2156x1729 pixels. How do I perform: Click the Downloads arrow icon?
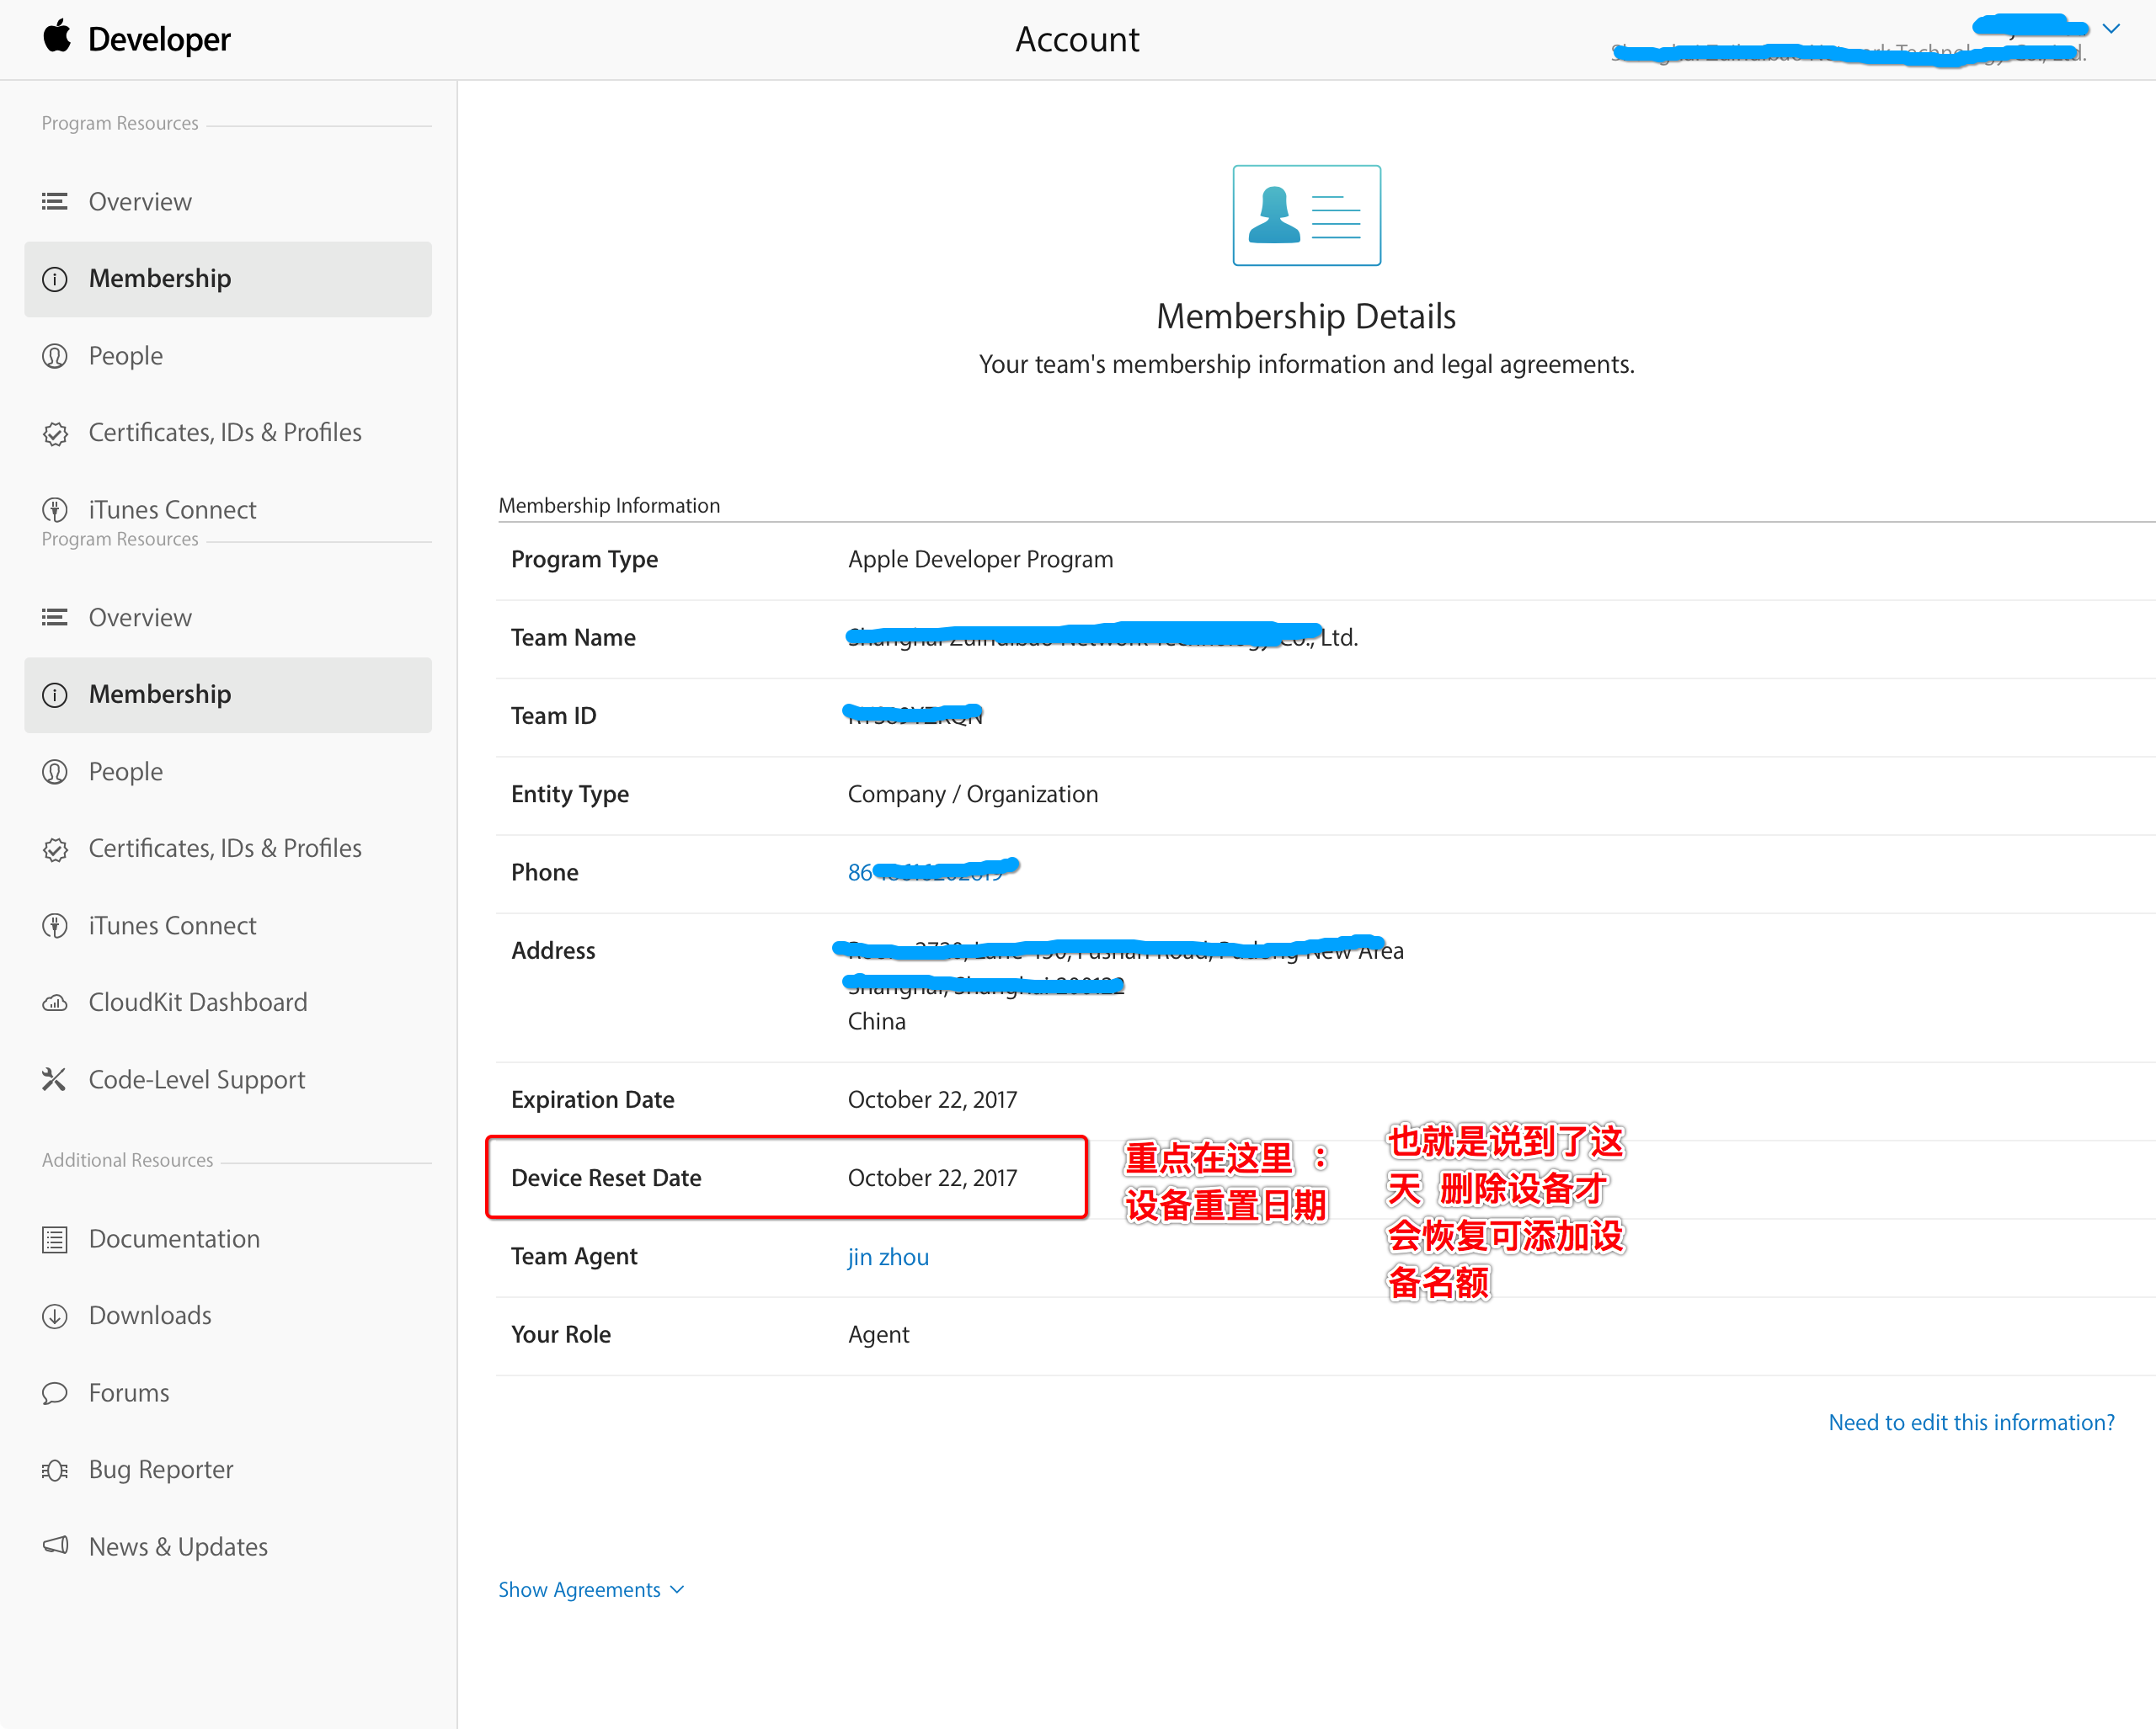[x=55, y=1317]
